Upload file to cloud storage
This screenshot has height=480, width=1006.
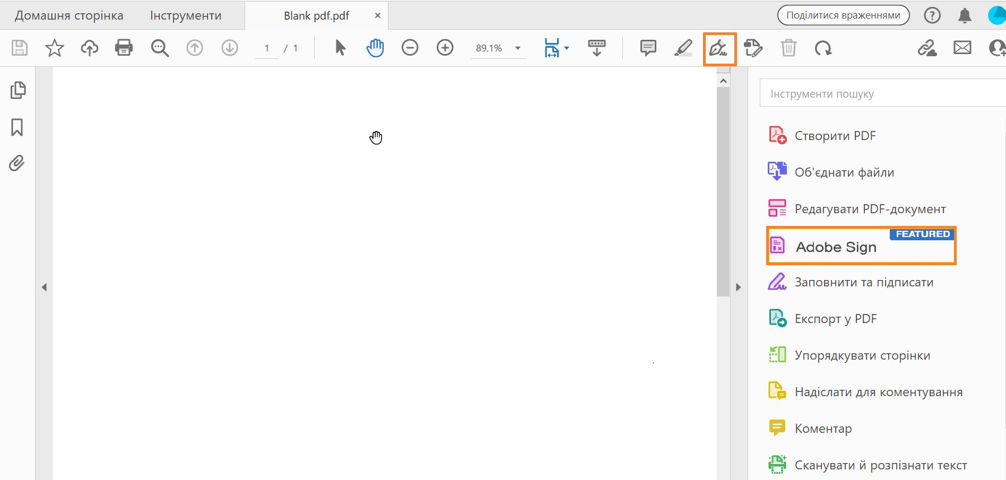[x=90, y=48]
